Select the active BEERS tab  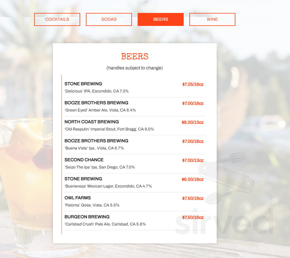pos(161,19)
